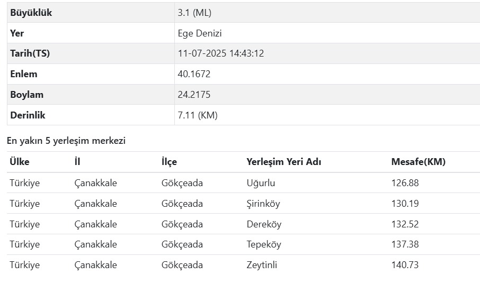Click the Yerleşim Yeri Adı header
480x284 pixels.
pyautogui.click(x=284, y=162)
